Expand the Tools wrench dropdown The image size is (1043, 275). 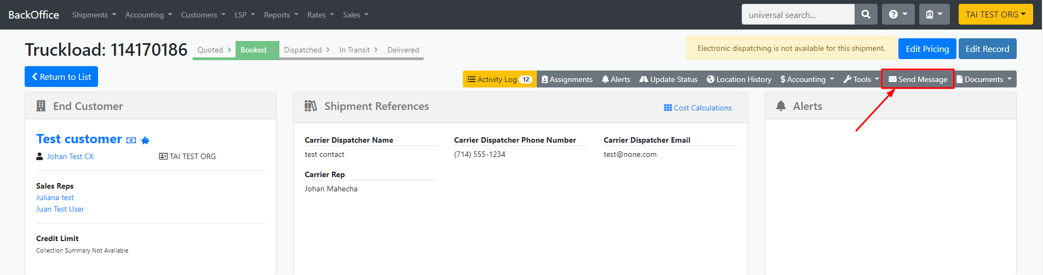pos(861,79)
